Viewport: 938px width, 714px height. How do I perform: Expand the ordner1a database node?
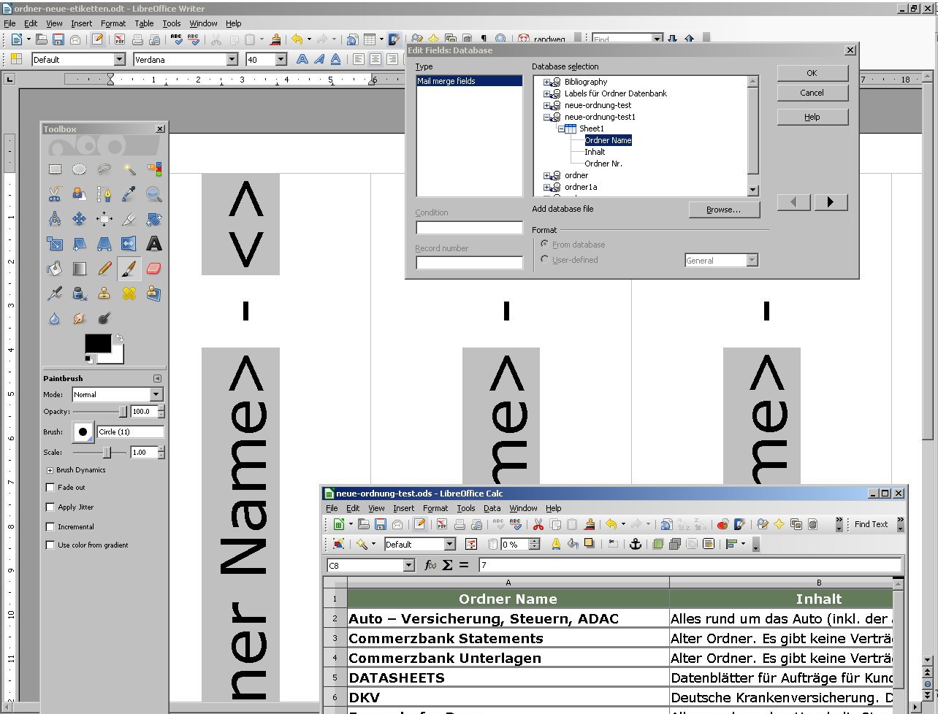click(x=546, y=187)
